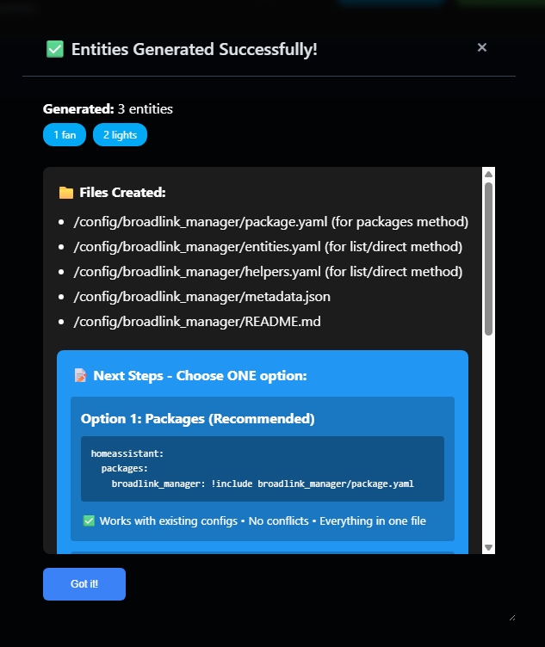Click the entities.yaml file path entry
Screen dimensions: 545x647
pos(268,247)
